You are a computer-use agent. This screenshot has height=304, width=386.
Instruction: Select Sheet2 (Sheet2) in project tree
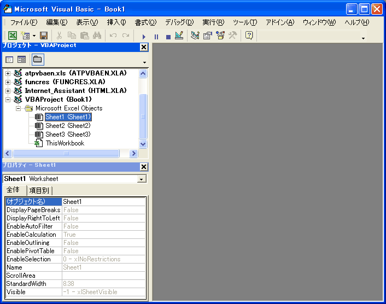[68, 126]
